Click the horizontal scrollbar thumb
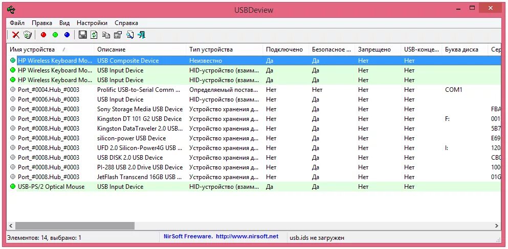The width and height of the screenshot is (508, 249). pos(75,226)
